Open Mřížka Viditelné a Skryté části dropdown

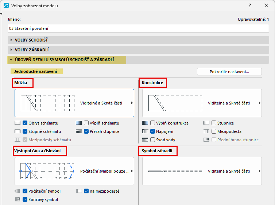tap(74, 103)
